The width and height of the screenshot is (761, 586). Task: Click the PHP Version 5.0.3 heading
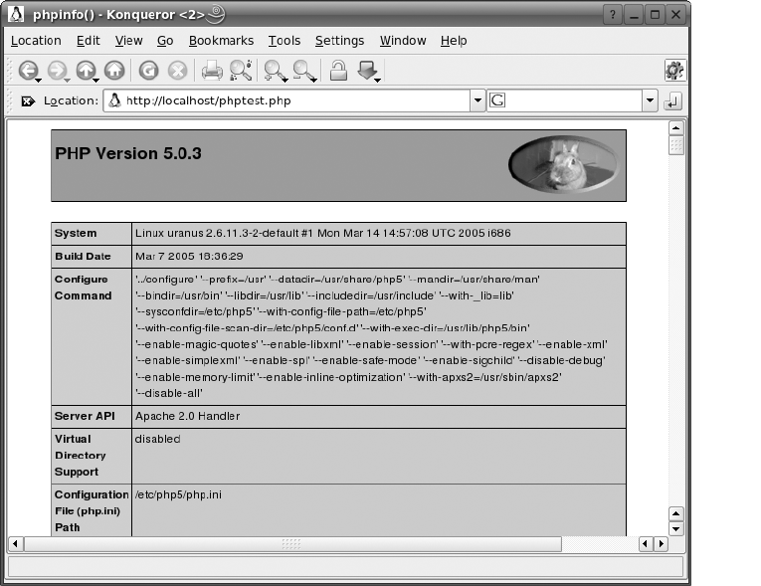point(128,153)
